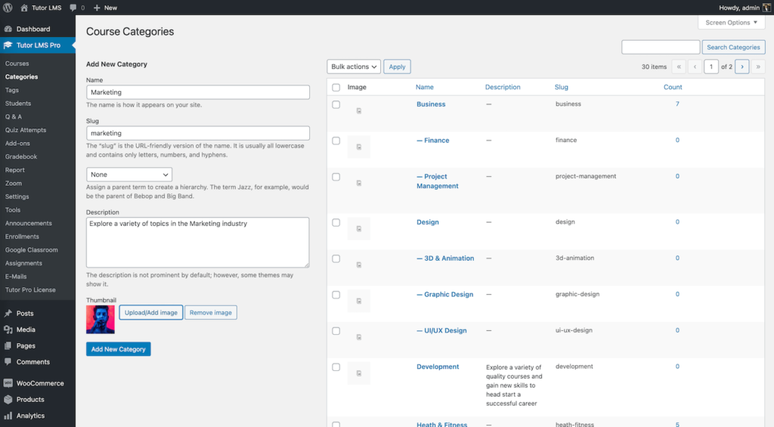The height and width of the screenshot is (427, 774).
Task: Open Quiz Attempts submenu item
Action: [26, 130]
